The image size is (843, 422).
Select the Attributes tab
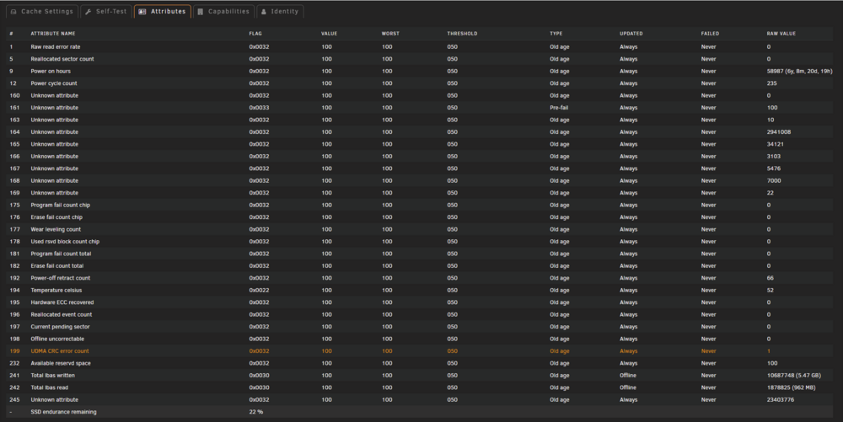[x=163, y=11]
